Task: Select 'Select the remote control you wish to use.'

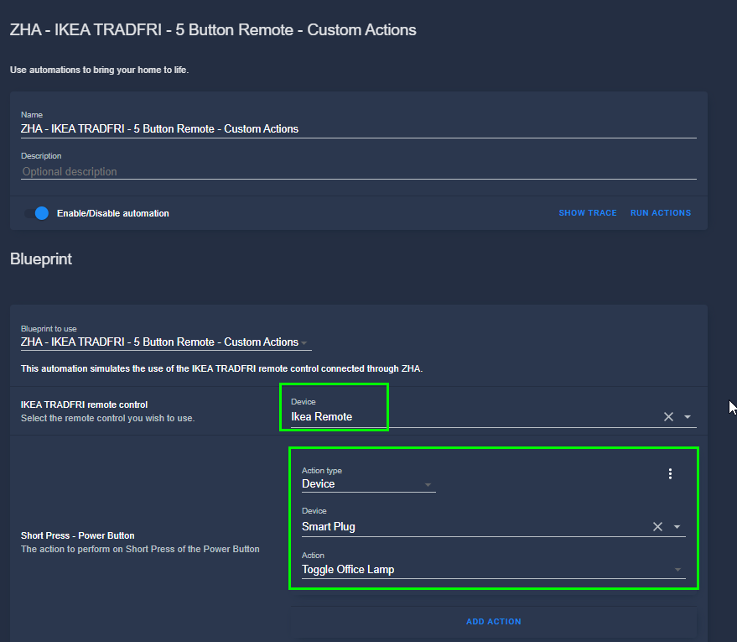Action: (x=107, y=418)
